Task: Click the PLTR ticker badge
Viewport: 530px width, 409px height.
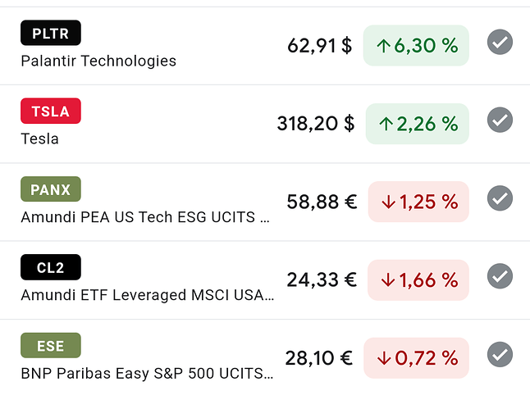Action: [x=51, y=33]
